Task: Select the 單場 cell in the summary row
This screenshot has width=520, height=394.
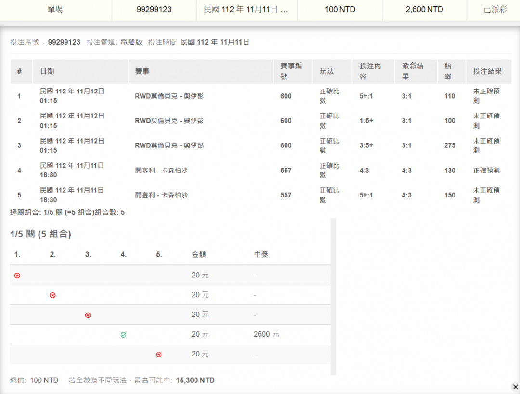Action: [55, 9]
